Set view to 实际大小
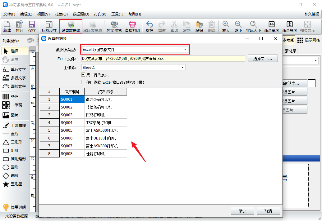Screen dimensions: 322x221 (253, 27)
